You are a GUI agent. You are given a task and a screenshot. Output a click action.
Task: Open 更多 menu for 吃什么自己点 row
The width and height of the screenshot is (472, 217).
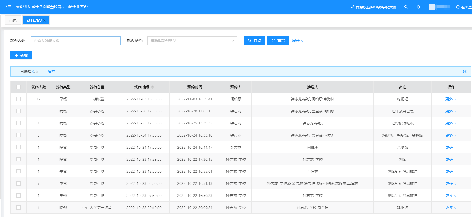pyautogui.click(x=451, y=111)
